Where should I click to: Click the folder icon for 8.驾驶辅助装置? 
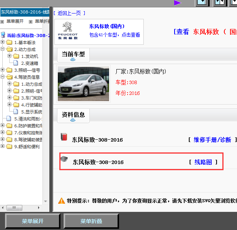point(9,140)
